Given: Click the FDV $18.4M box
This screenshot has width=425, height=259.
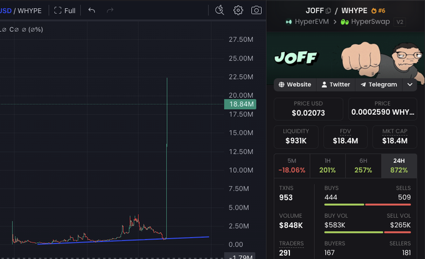Looking at the screenshot, I should click(345, 137).
